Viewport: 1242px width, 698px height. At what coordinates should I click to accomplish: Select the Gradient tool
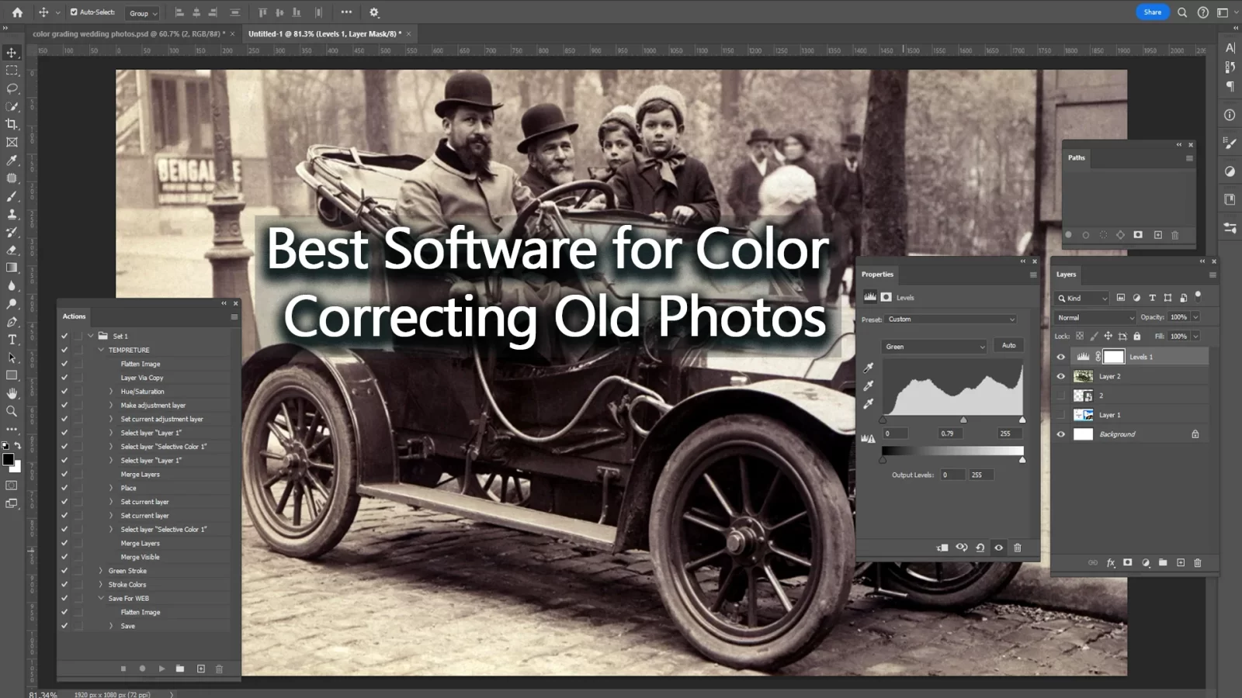[x=12, y=268]
